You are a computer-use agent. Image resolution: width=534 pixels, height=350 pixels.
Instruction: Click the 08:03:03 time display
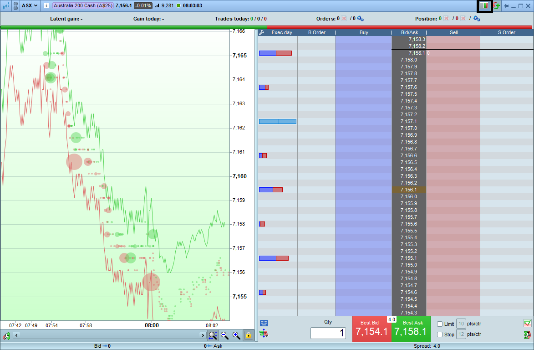(x=193, y=5)
